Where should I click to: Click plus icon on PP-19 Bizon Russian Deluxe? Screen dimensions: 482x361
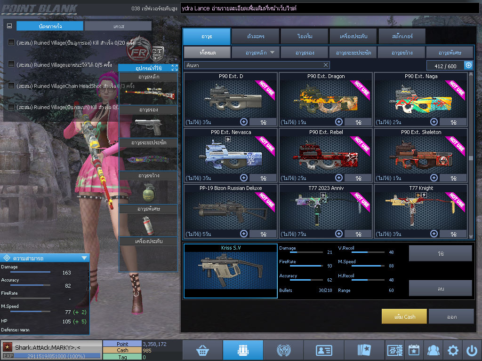click(244, 234)
